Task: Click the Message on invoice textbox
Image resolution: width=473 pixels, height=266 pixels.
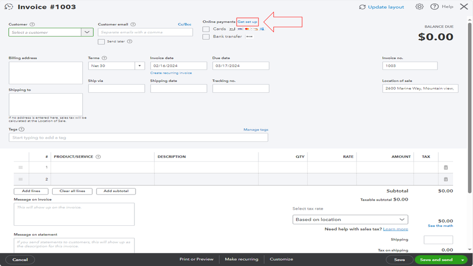Action: 74,214
